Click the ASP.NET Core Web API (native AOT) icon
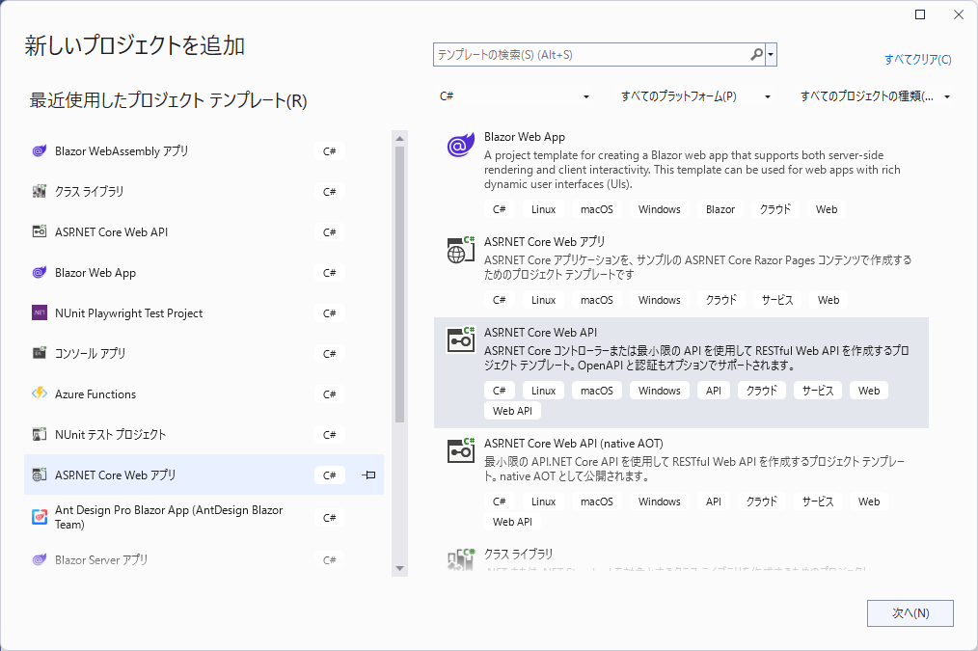This screenshot has height=651, width=978. coord(461,451)
